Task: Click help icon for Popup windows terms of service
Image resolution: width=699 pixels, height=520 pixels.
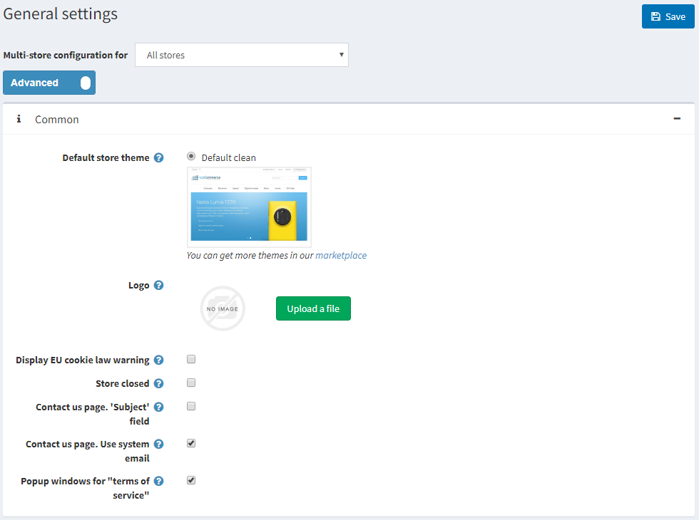Action: [159, 481]
